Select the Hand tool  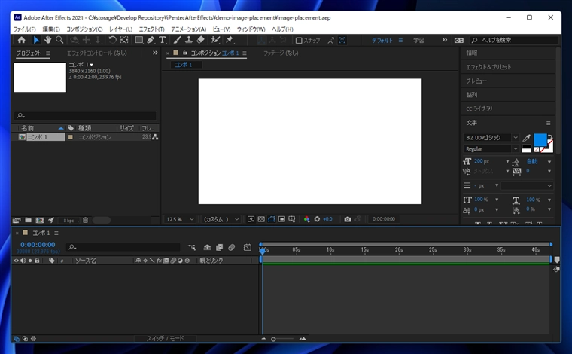[47, 40]
